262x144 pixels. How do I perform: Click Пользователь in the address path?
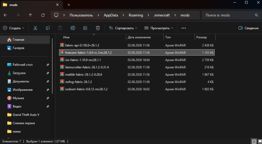pos(81,15)
